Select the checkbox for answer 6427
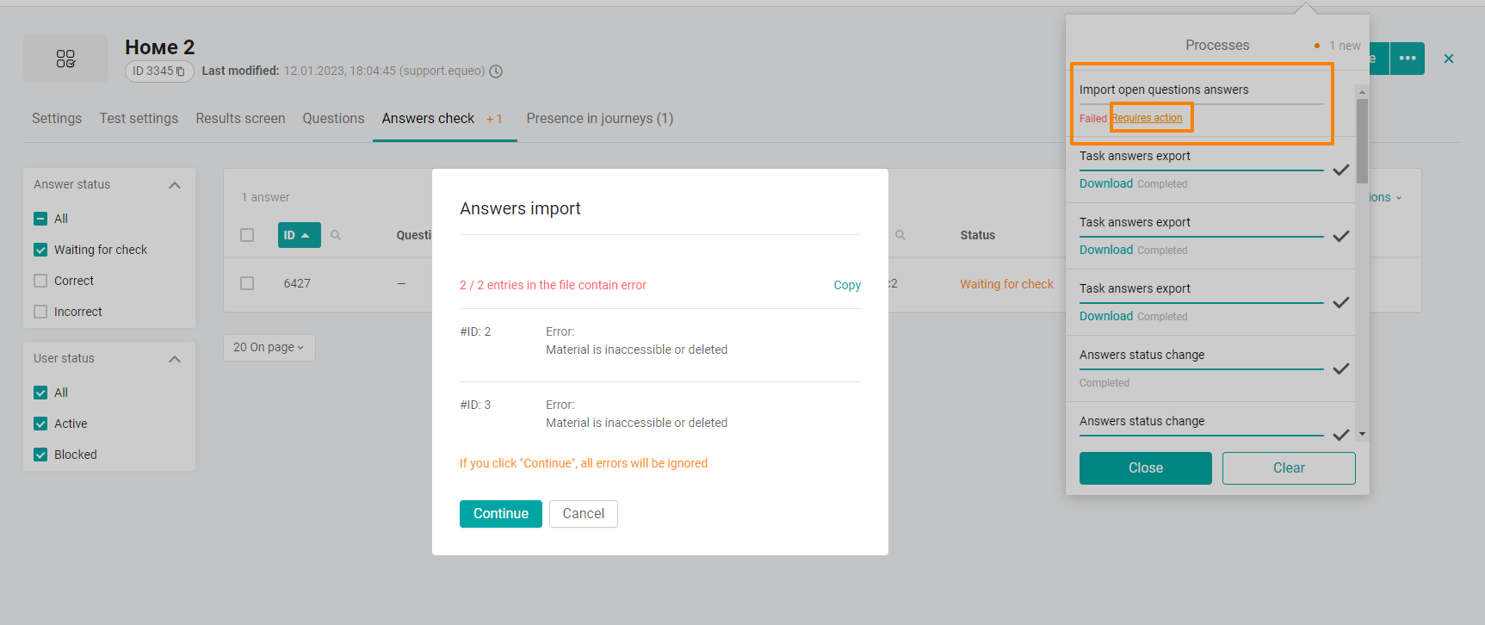Screen dimensions: 1485x625 pos(247,283)
